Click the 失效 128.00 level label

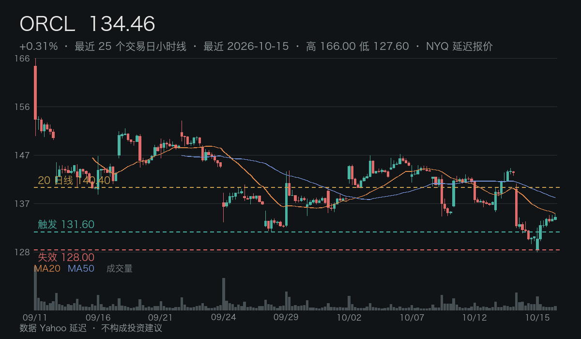[x=66, y=257]
